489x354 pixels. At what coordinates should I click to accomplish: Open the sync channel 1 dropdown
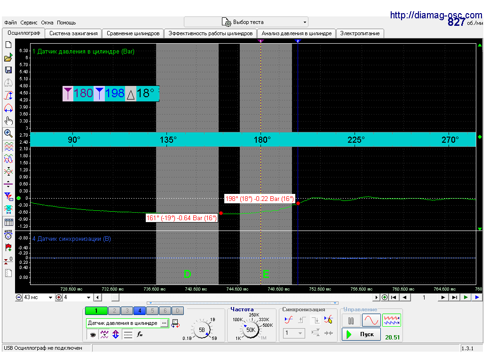(294, 333)
